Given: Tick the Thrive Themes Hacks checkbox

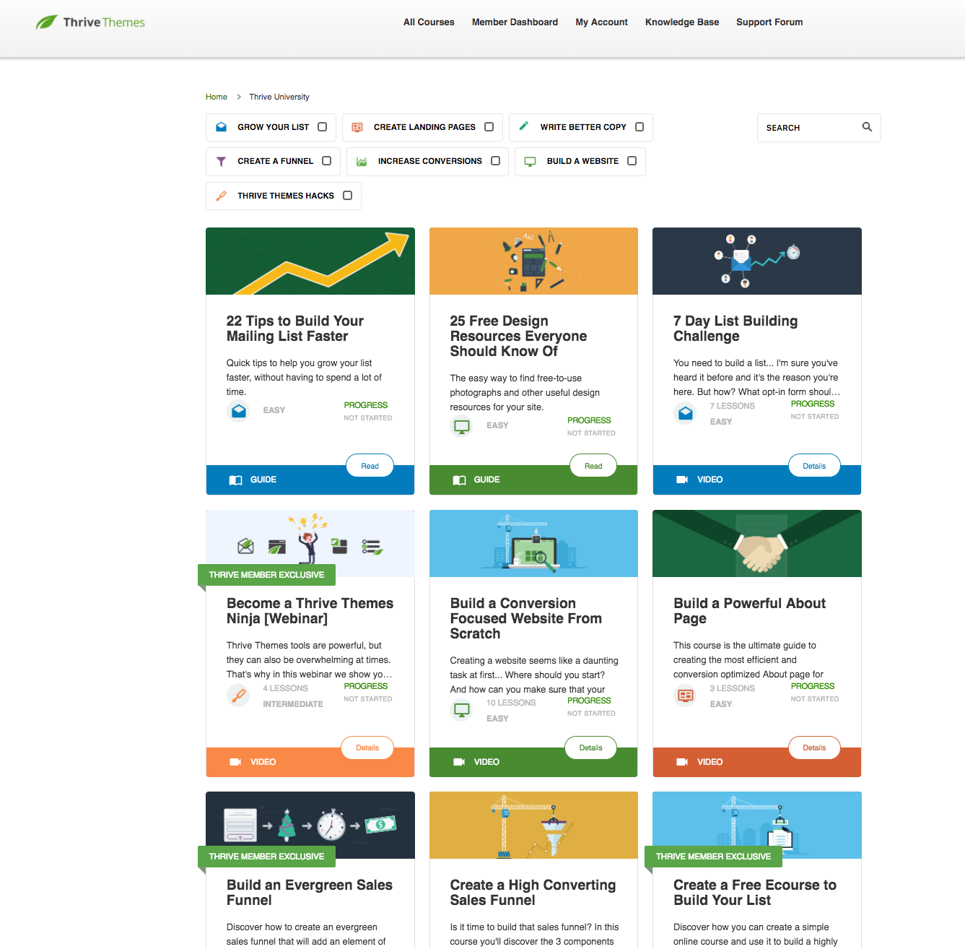Looking at the screenshot, I should [348, 196].
